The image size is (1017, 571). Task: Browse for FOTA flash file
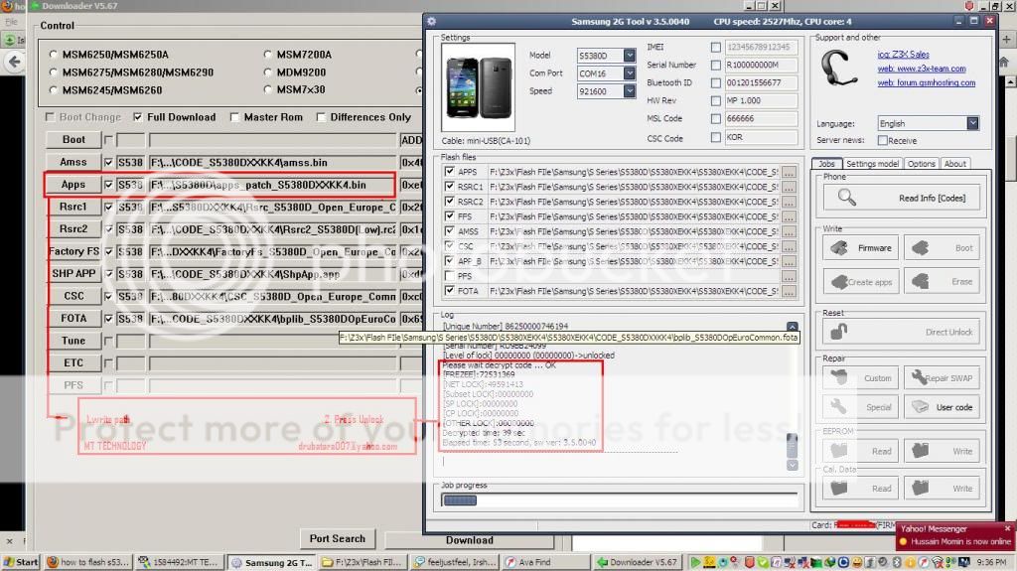789,291
